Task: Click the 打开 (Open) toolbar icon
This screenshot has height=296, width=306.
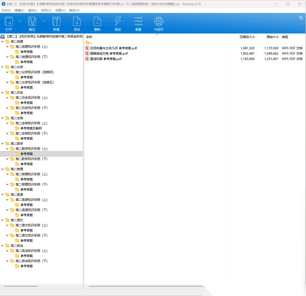Action: (9, 22)
